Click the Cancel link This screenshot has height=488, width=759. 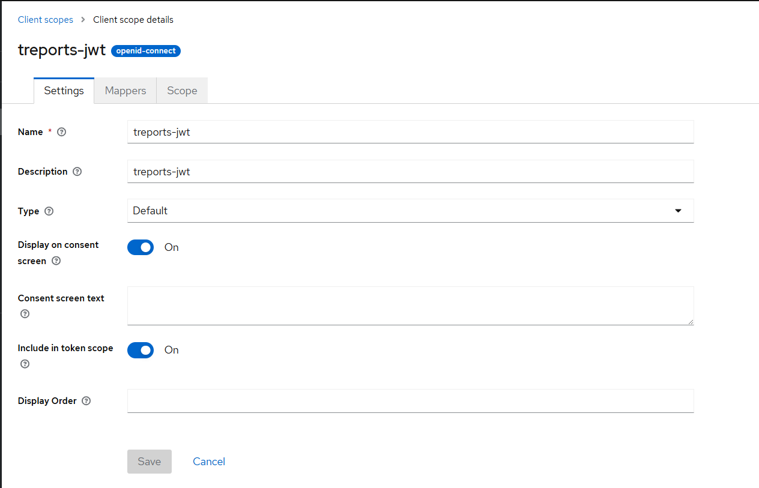click(x=209, y=462)
